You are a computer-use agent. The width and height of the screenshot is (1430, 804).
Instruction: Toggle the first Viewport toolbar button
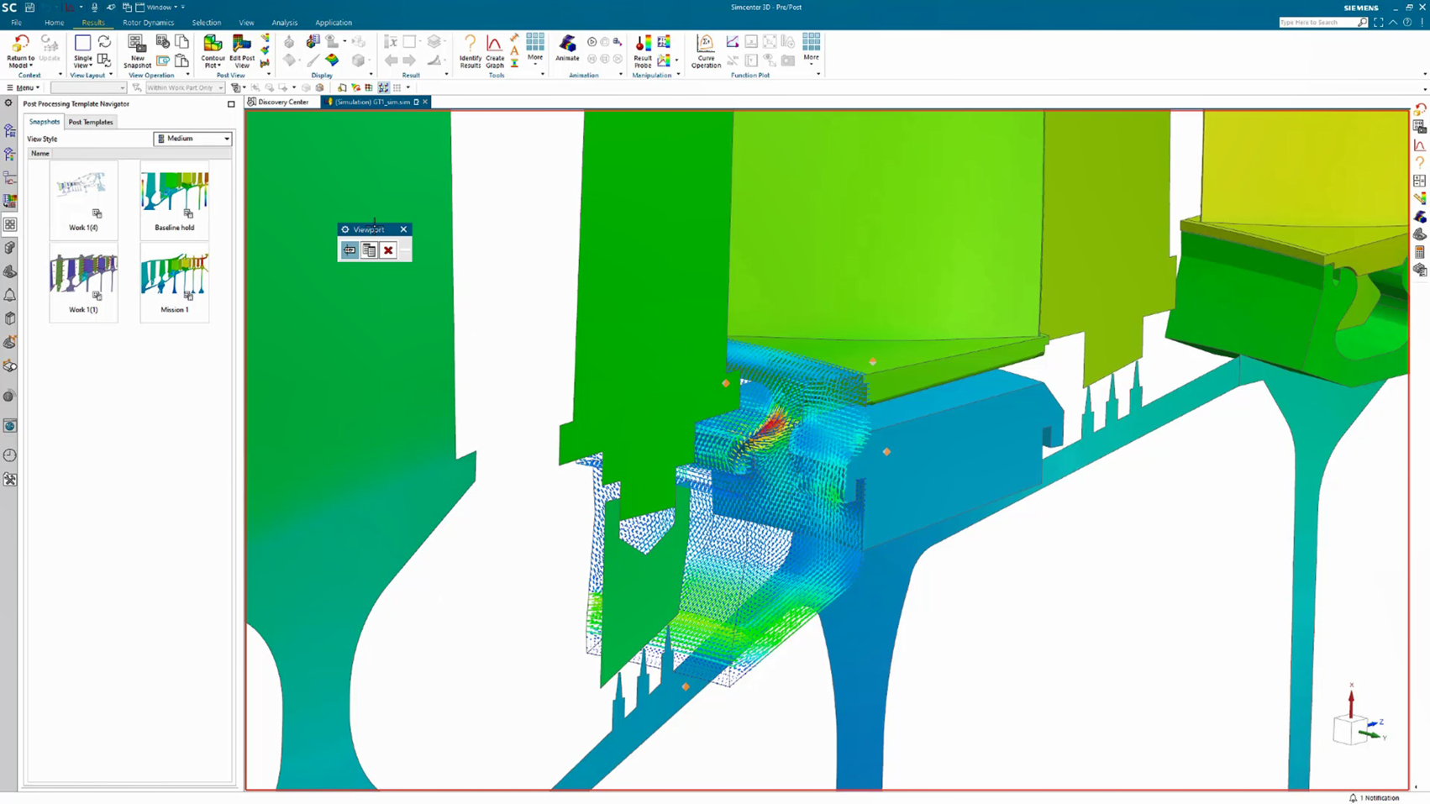tap(350, 250)
